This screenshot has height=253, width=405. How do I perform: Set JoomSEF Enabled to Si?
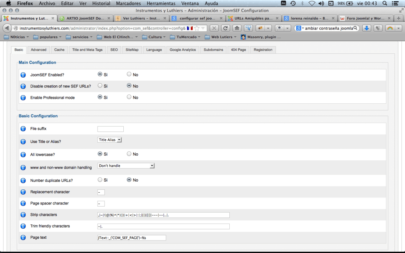[x=100, y=74]
